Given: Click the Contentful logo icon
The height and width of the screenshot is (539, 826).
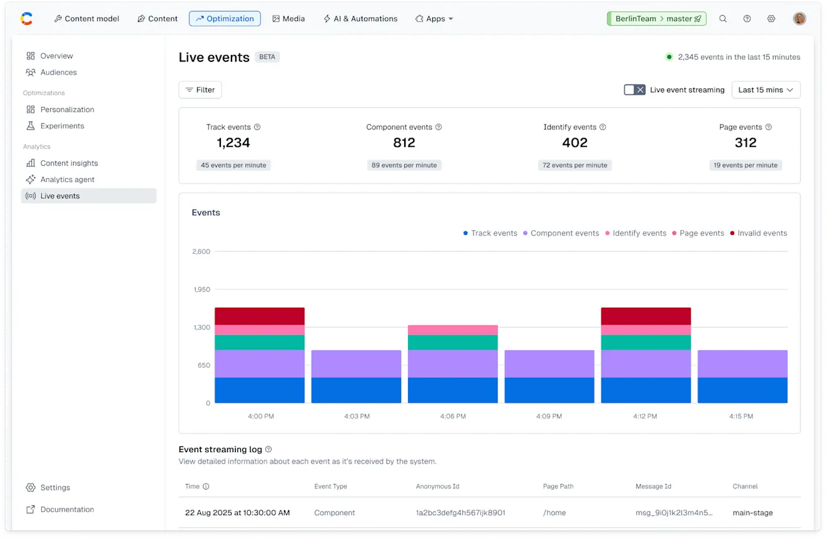Looking at the screenshot, I should tap(26, 18).
